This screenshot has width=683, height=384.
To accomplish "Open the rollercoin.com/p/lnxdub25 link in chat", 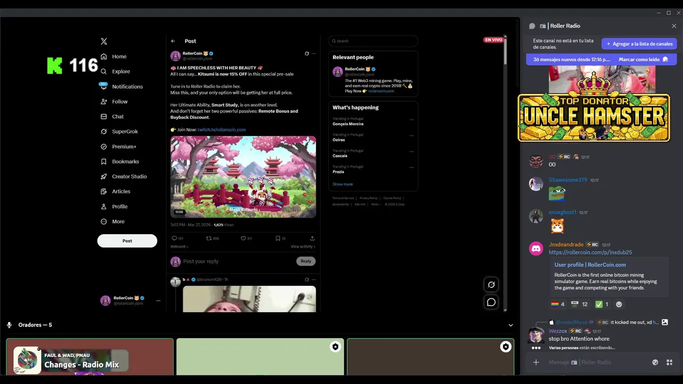I will [x=590, y=252].
